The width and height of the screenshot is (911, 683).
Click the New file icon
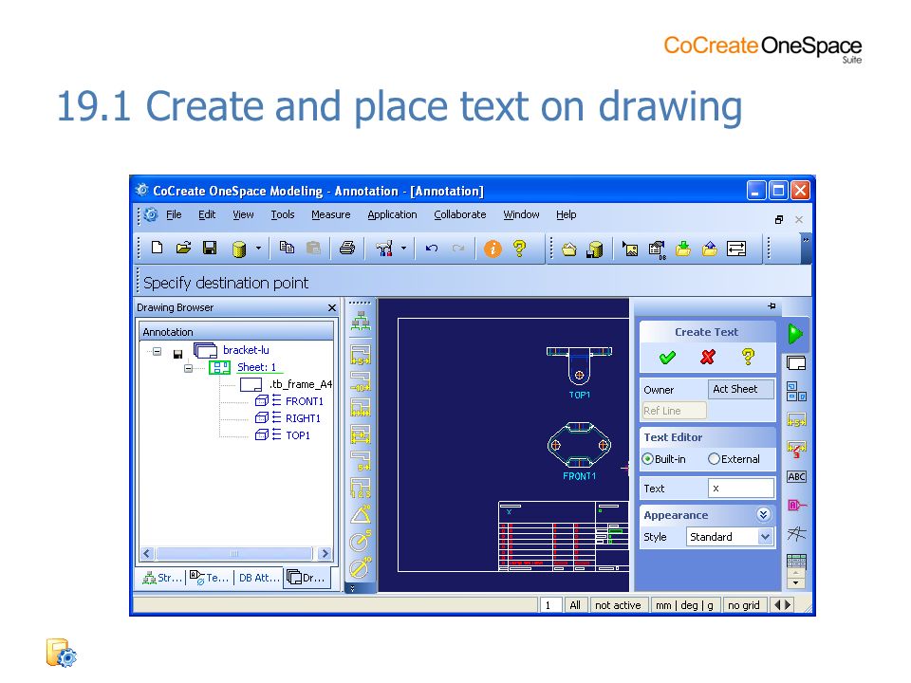pos(157,248)
